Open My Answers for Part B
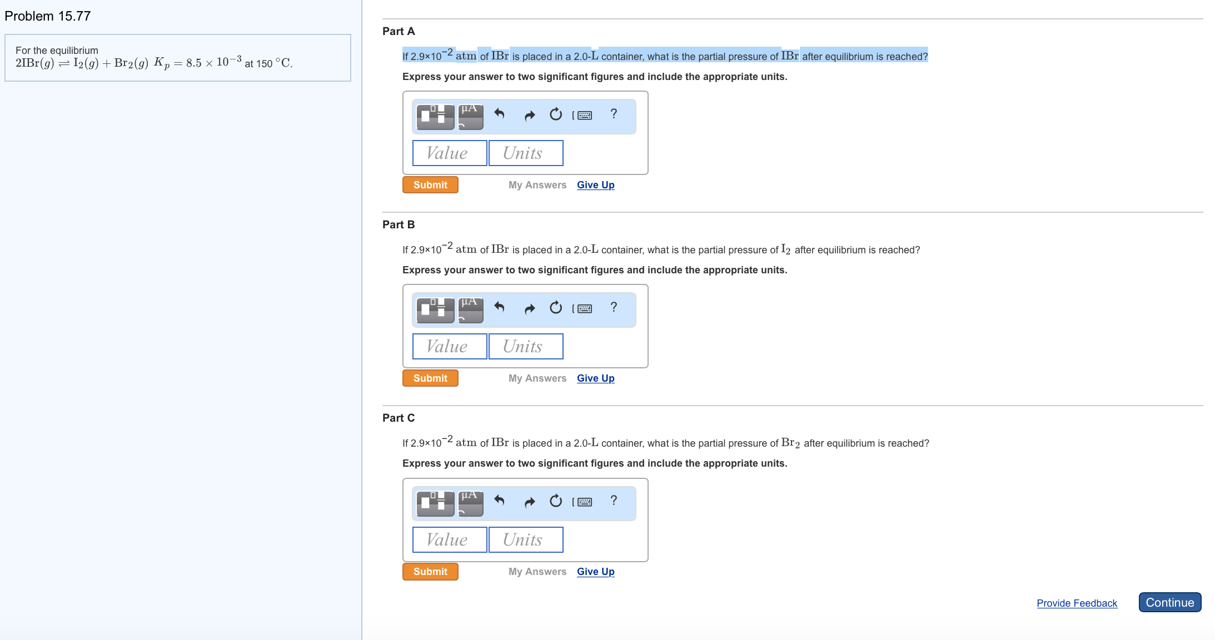 (537, 378)
